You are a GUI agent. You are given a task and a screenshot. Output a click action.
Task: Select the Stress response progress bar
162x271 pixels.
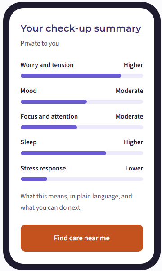tap(82, 179)
